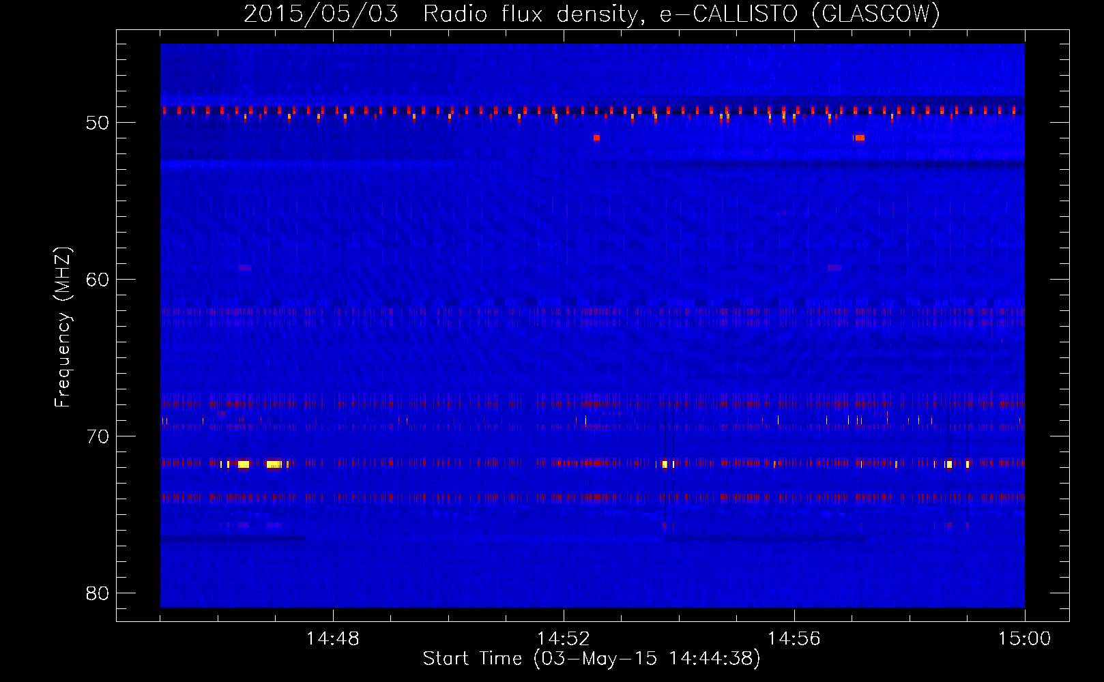The height and width of the screenshot is (682, 1104).
Task: Click the plot title "2015/05/03 Radio flux density, e-CALLISTO (GLASGOW)"
Action: pos(592,14)
